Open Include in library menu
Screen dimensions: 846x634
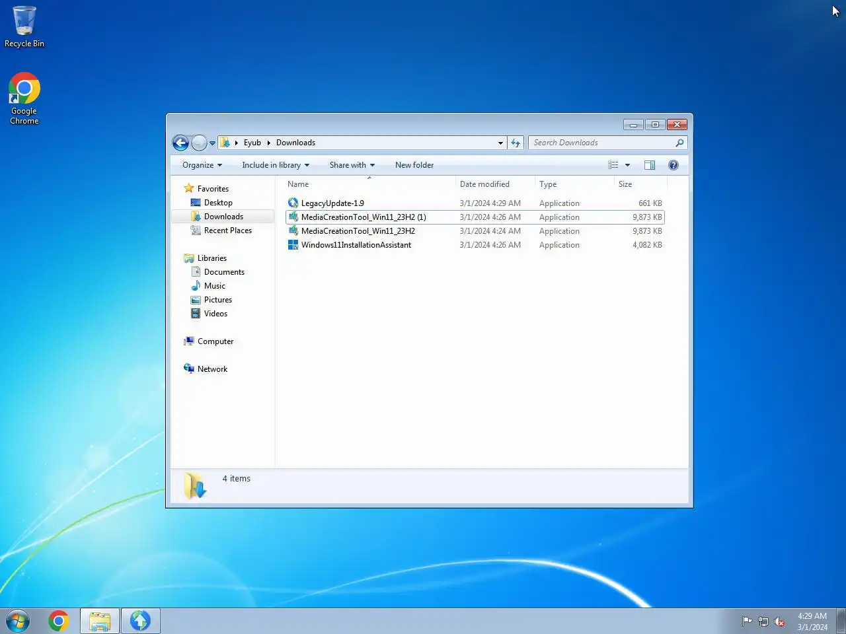pos(276,165)
